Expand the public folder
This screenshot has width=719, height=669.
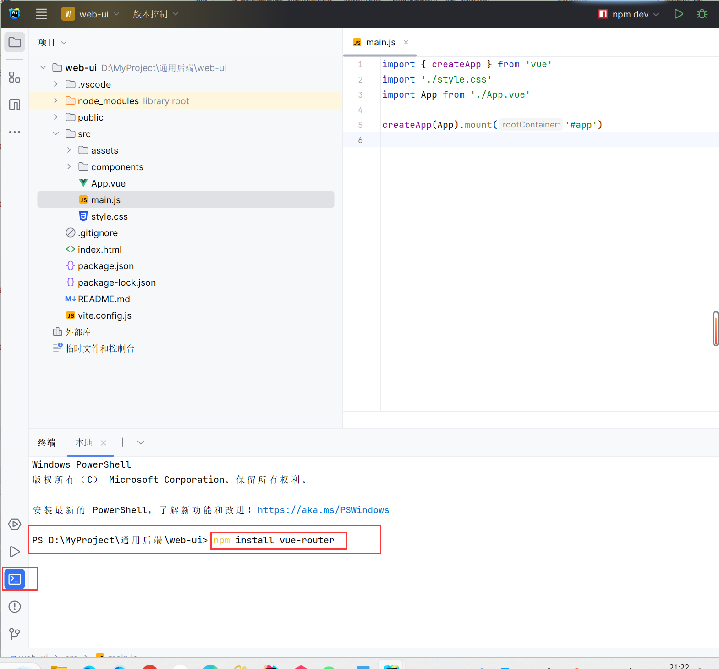point(56,117)
